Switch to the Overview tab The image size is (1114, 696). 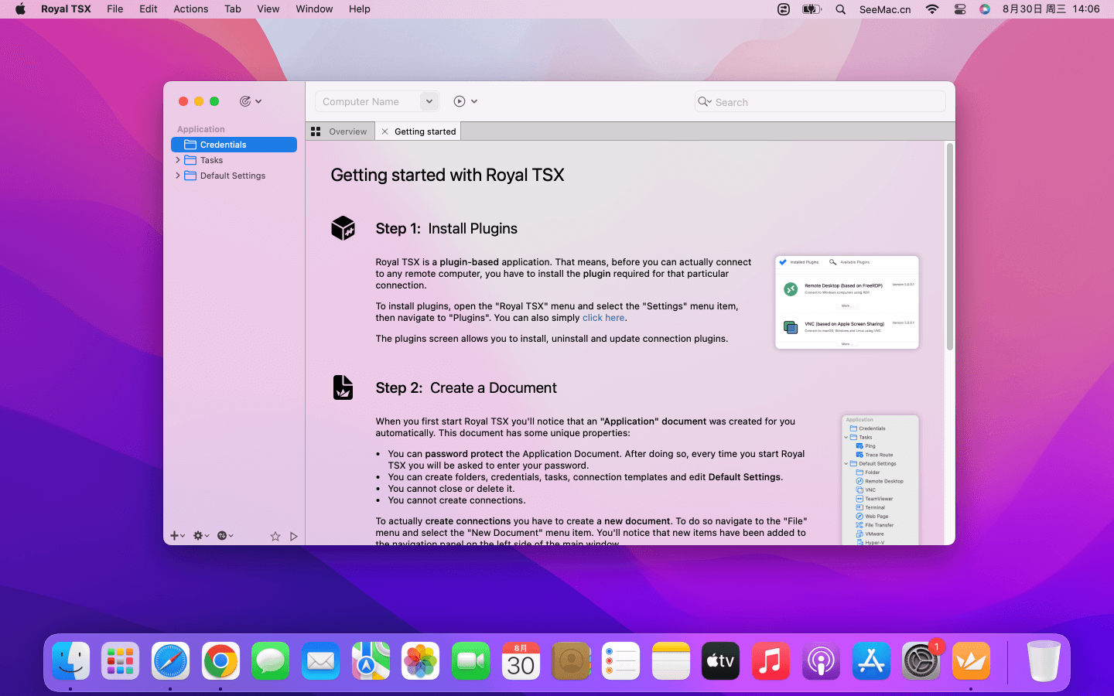[347, 131]
